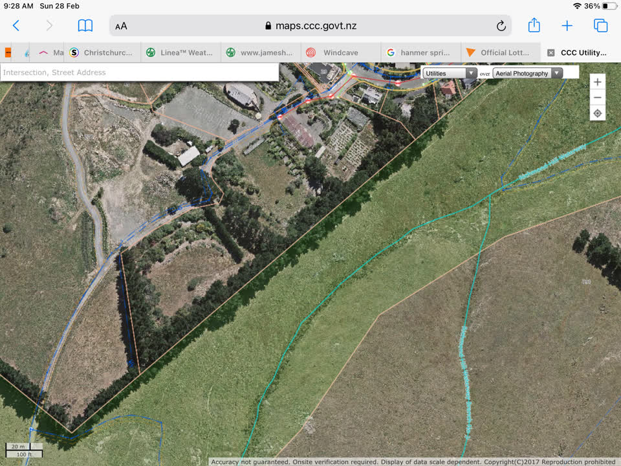Switch to the Official Lott... tab

tap(501, 52)
